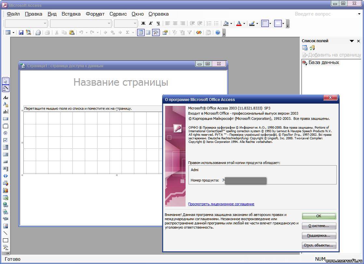Viewport: 364px width, 264px height.
Task: Pick the Rectangle drawing tool
Action: point(5,240)
